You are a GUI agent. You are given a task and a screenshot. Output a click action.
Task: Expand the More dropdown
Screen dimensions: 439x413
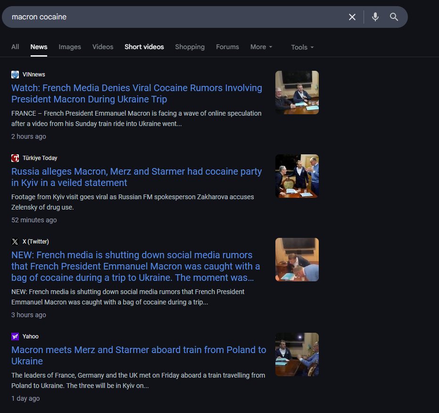[261, 47]
